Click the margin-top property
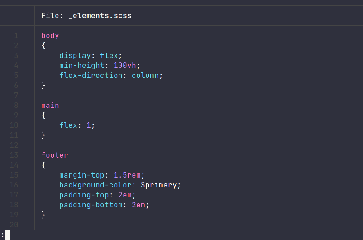The image size is (363, 240). (82, 175)
